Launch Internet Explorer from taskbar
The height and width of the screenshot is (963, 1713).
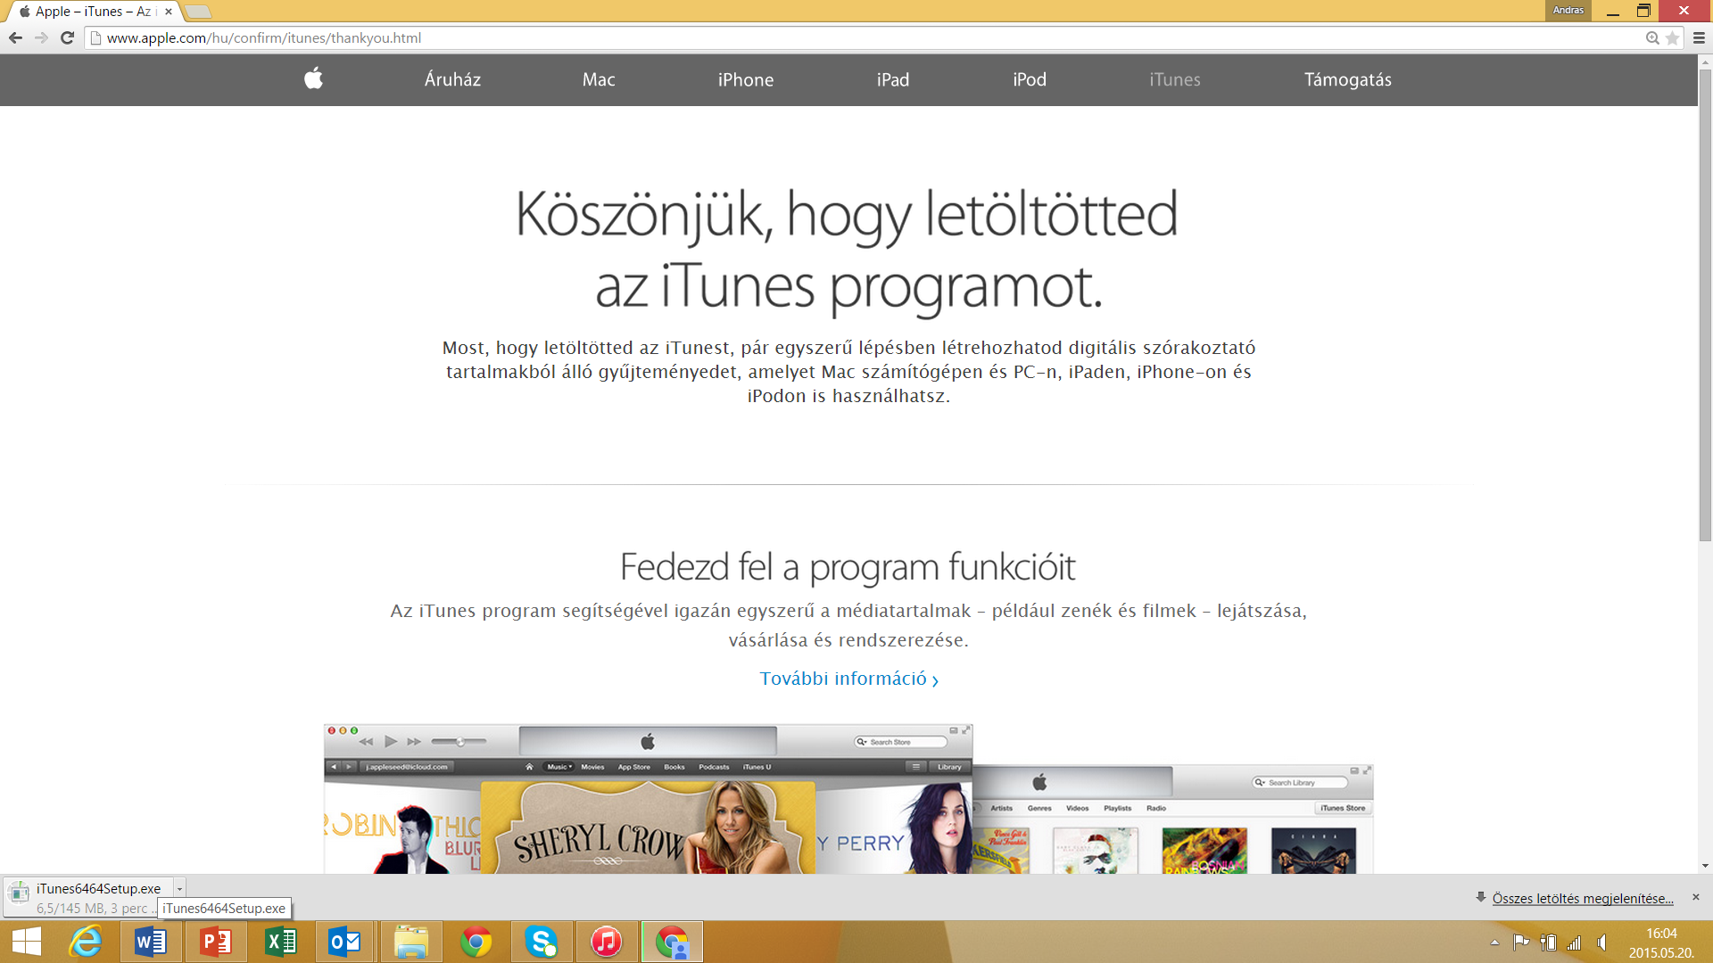coord(86,942)
